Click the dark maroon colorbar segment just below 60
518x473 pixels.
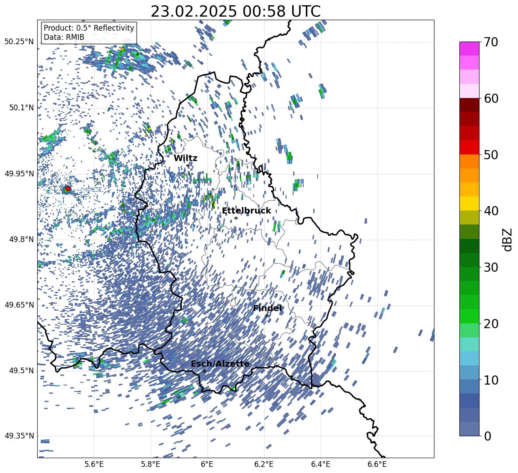click(x=469, y=105)
